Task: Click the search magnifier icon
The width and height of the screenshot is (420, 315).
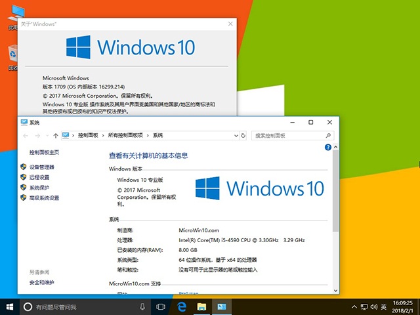Action: tap(328, 136)
